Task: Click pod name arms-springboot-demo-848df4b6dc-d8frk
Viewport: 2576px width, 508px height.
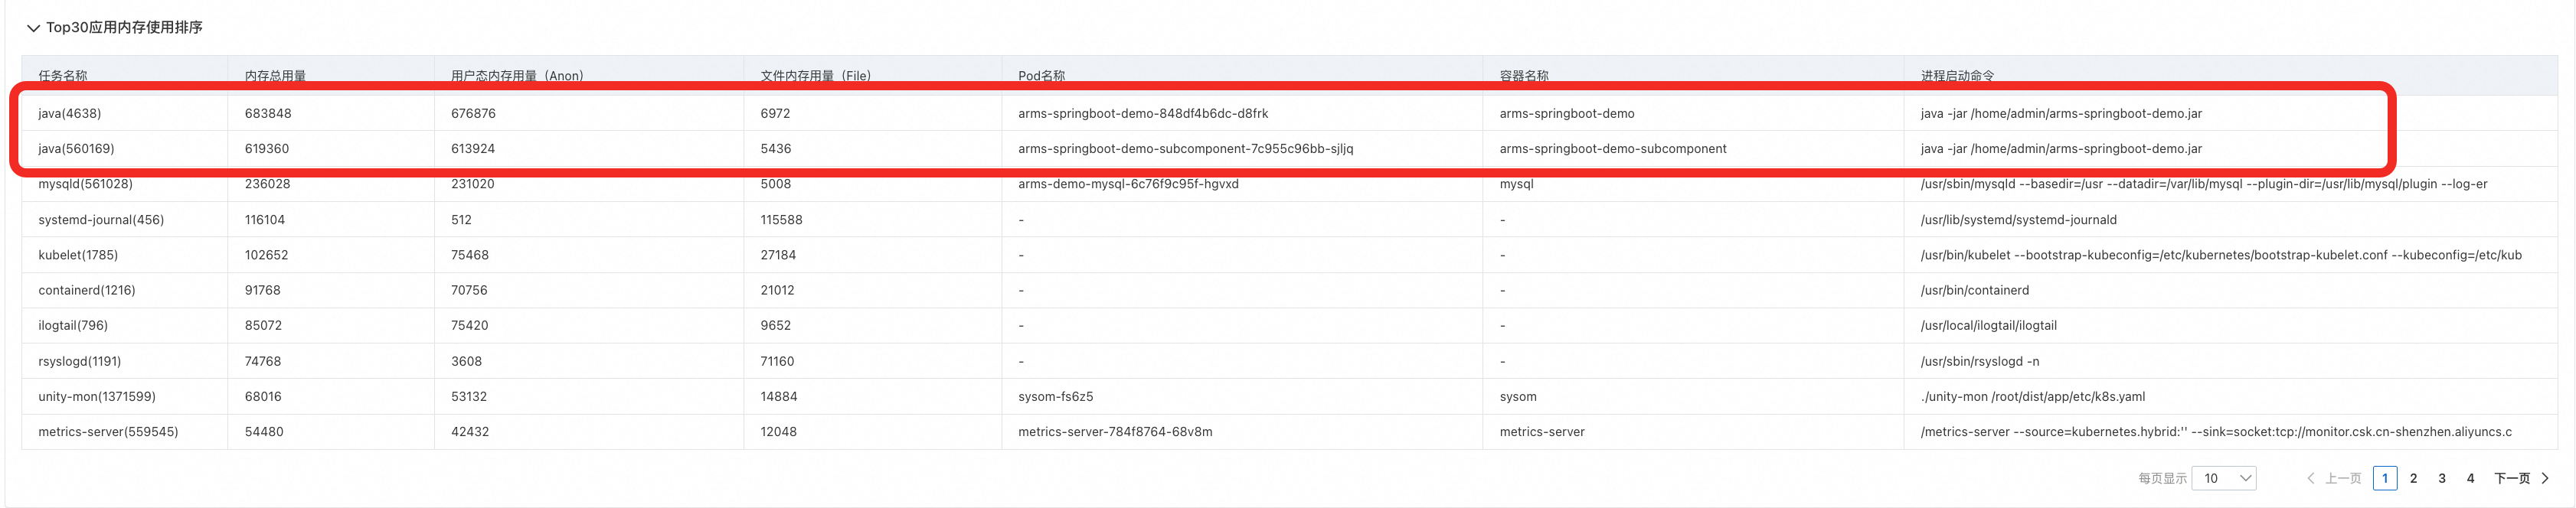Action: point(1143,113)
